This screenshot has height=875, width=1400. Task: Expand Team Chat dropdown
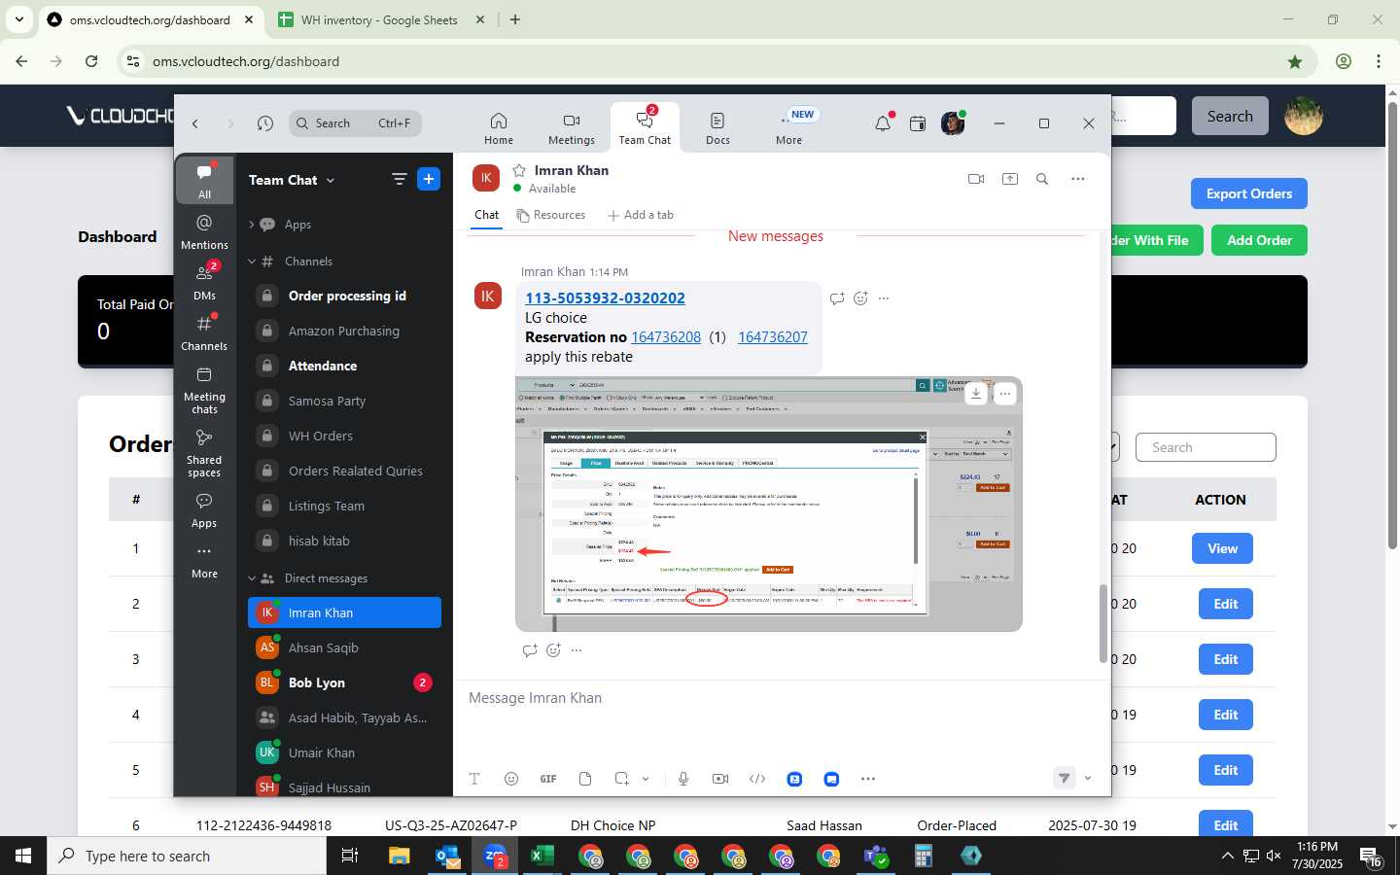331,180
